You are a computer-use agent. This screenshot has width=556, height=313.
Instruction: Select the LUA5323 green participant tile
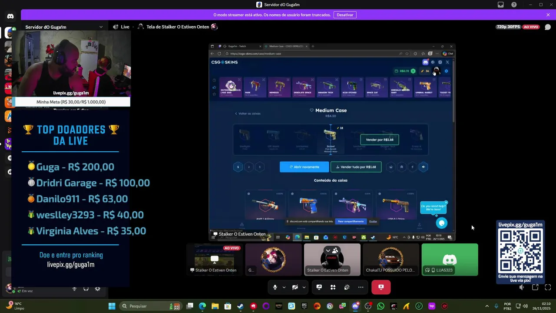tap(450, 260)
